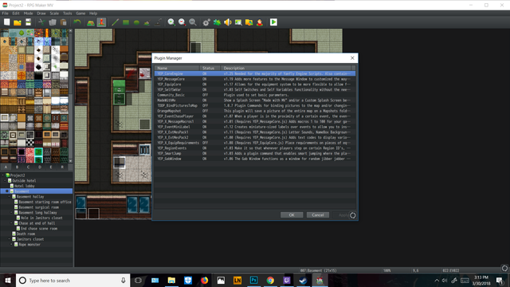This screenshot has height=287, width=510.
Task: Select the Death room map
Action: 25,234
